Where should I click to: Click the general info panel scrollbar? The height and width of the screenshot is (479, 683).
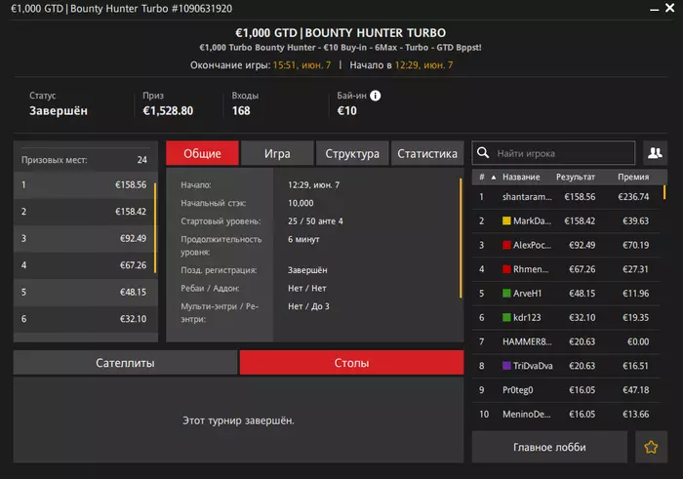pos(461,237)
